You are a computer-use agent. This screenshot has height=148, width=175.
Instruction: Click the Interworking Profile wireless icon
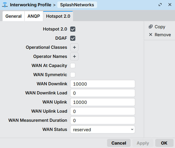point(5,5)
